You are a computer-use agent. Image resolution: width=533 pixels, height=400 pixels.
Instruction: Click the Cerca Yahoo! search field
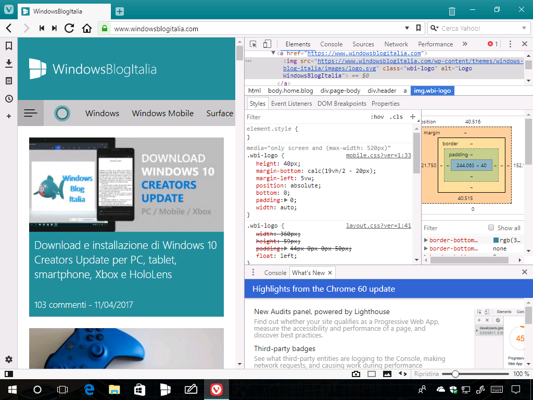pyautogui.click(x=479, y=28)
